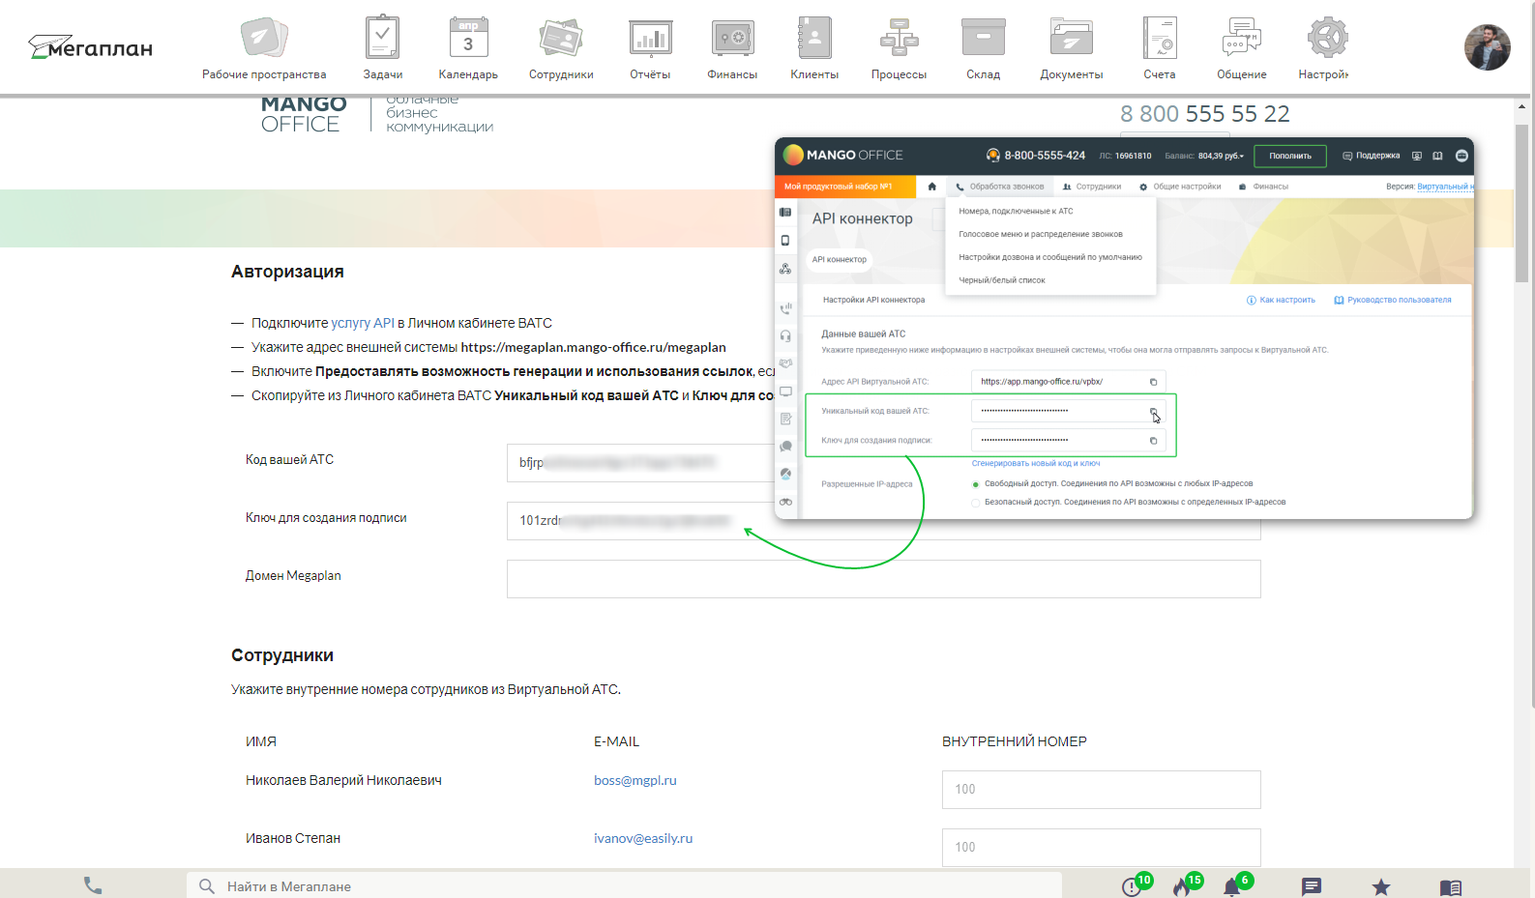Screen dimensions: 1535x898
Task: Open the Календарь module
Action: (x=468, y=47)
